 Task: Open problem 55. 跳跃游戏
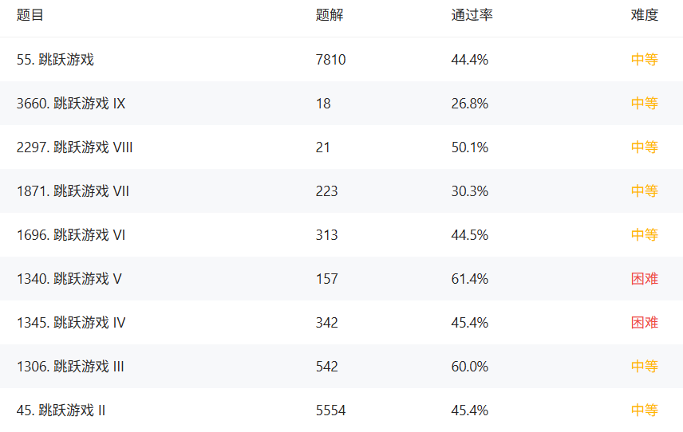coord(55,60)
